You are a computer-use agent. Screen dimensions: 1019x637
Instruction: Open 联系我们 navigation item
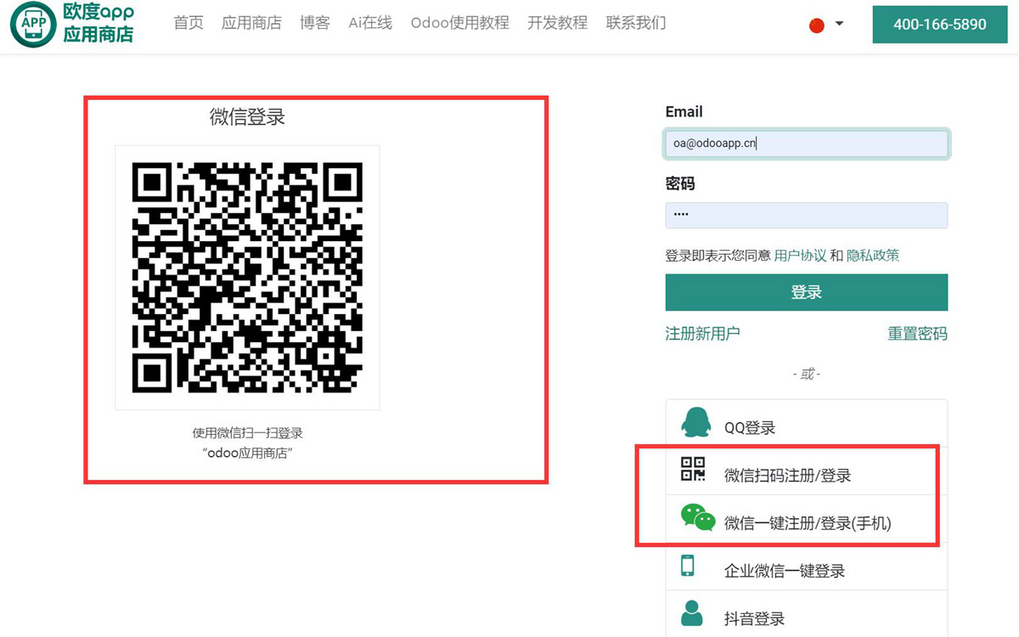[x=636, y=23]
